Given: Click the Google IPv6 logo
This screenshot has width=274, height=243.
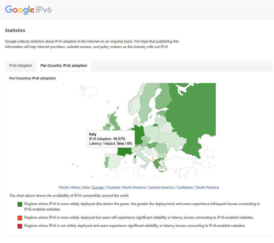Looking at the screenshot, I should [28, 10].
